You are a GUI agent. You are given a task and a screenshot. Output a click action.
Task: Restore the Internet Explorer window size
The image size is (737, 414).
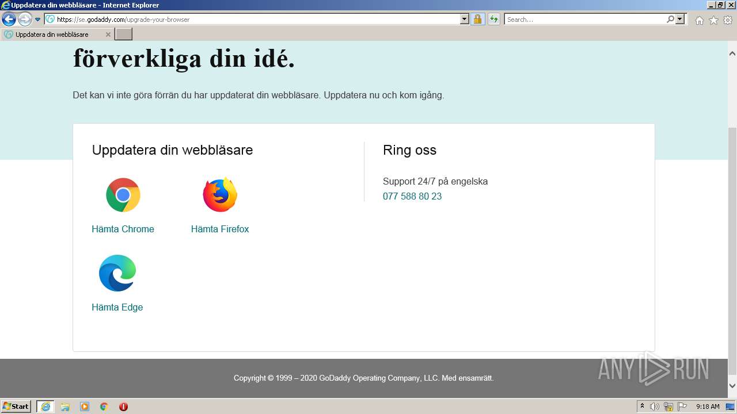pos(721,5)
